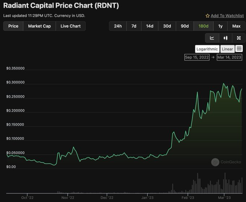246x202 pixels.
Task: Select the Price tab
Action: 13,26
